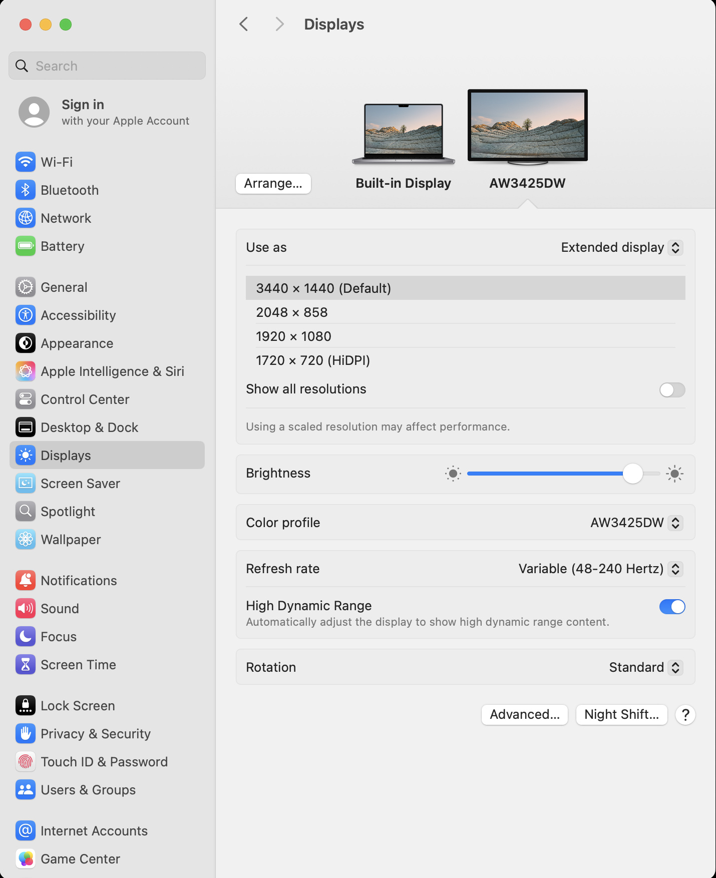
Task: Open the Focus moon icon
Action: pyautogui.click(x=26, y=636)
